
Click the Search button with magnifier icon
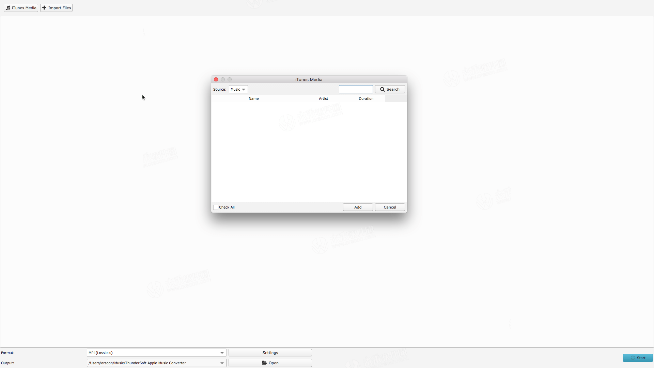(x=390, y=89)
